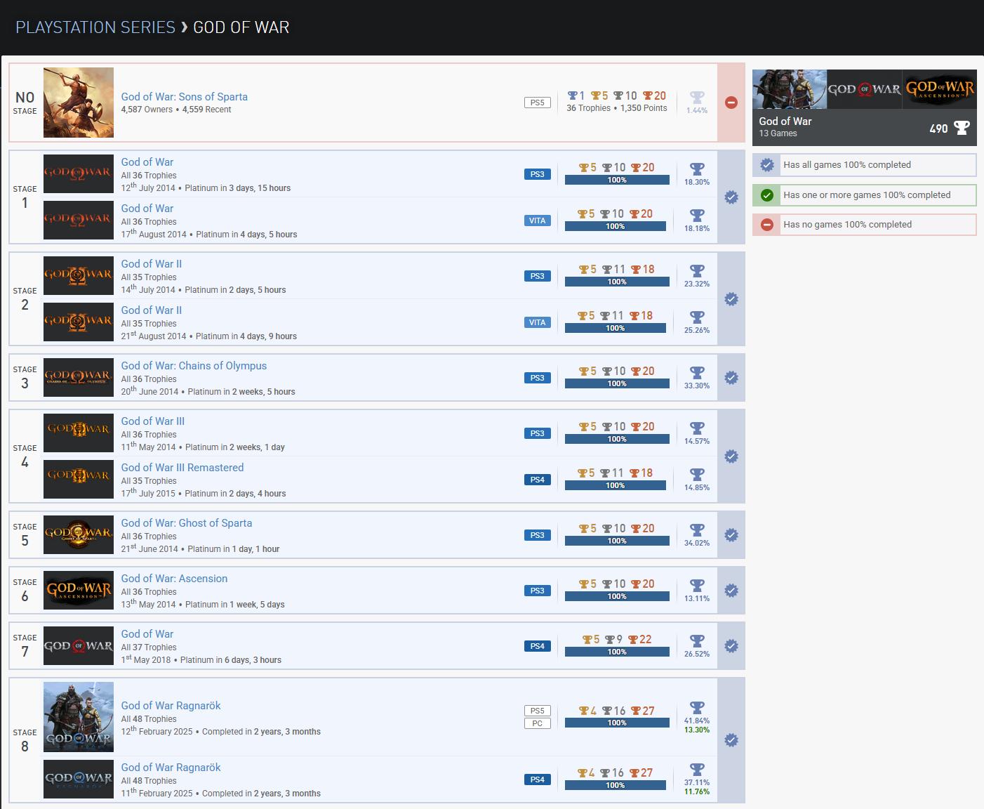Click the 18.18% platinum trophy icon

[697, 216]
